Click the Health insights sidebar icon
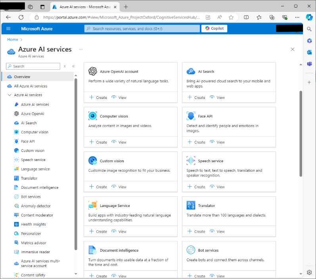Viewport: 316px width, 279px height. pyautogui.click(x=16, y=224)
